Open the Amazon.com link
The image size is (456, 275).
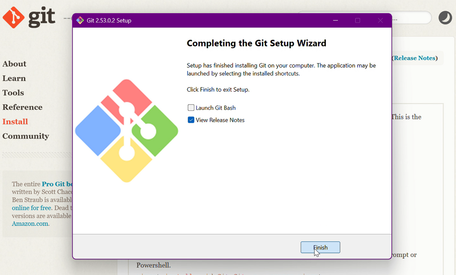(30, 224)
